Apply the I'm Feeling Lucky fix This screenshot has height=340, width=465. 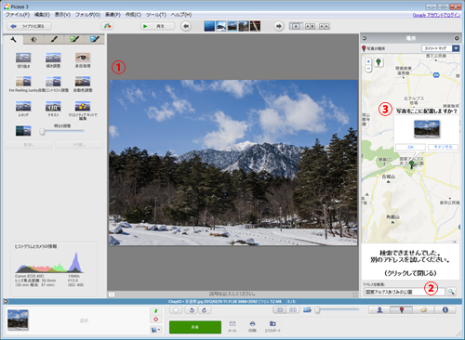click(x=23, y=82)
